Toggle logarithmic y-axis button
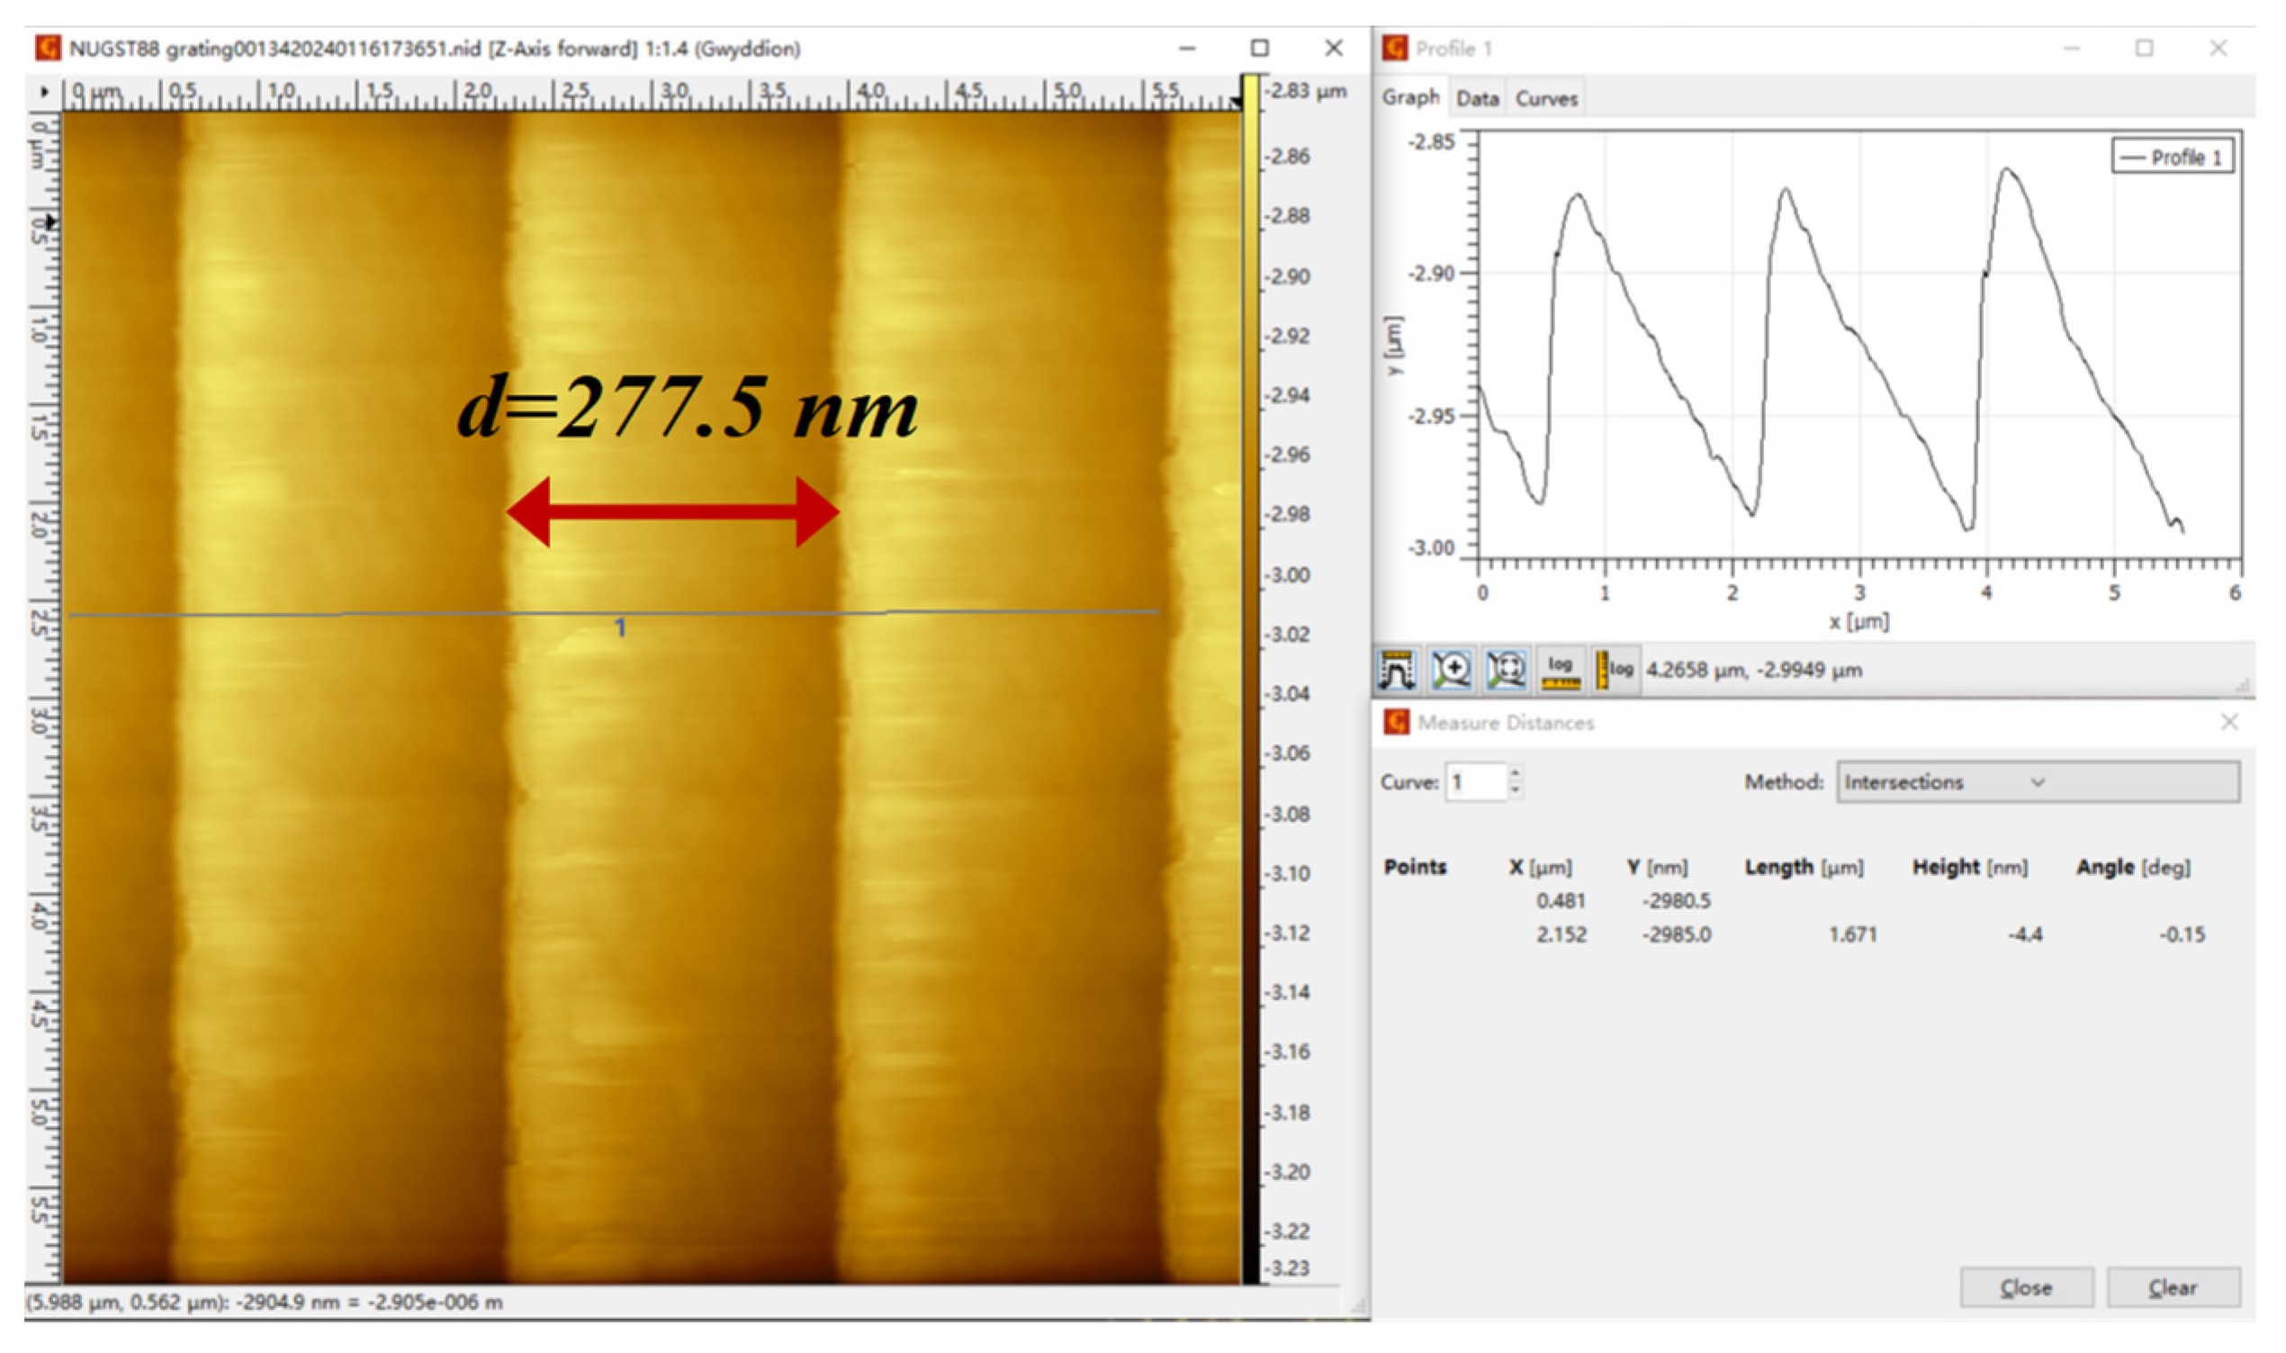Image resolution: width=2286 pixels, height=1353 pixels. point(1615,671)
